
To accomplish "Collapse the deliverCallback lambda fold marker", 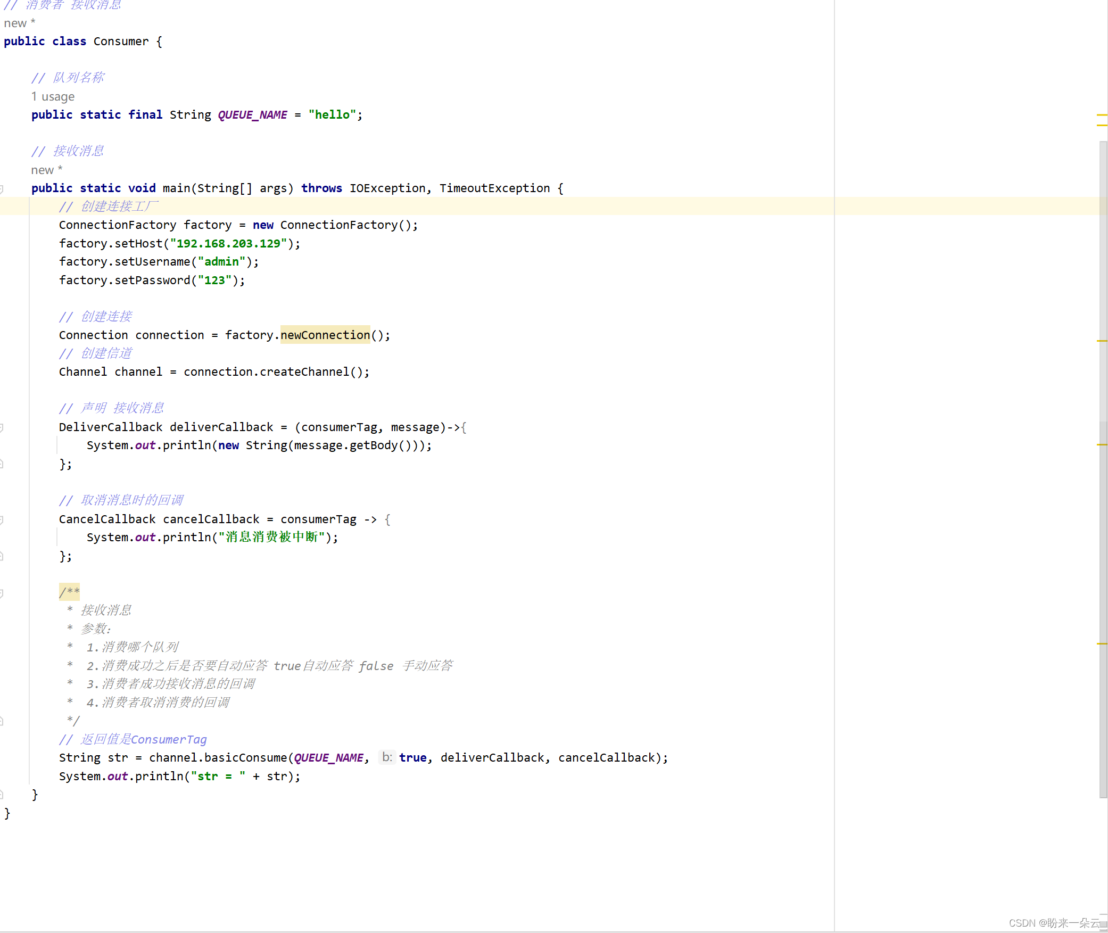I will tap(2, 427).
